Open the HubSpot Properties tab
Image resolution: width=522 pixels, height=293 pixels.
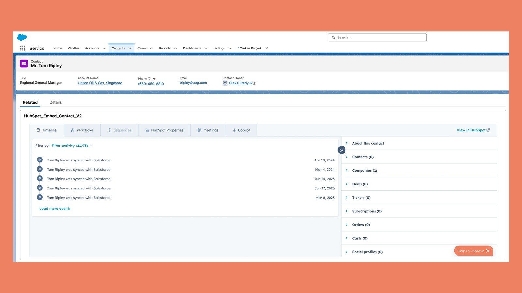164,130
